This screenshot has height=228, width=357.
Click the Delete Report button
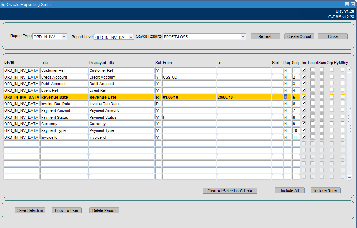coord(104,210)
